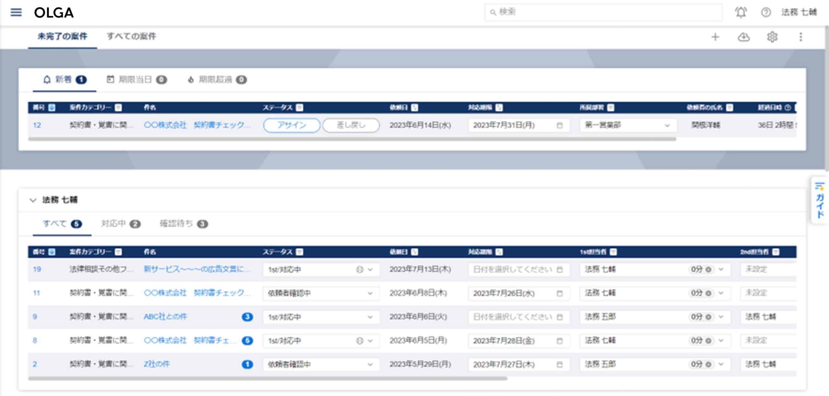Filter ステータス column in the 法務 七輔 table
This screenshot has width=829, height=396.
pos(300,252)
